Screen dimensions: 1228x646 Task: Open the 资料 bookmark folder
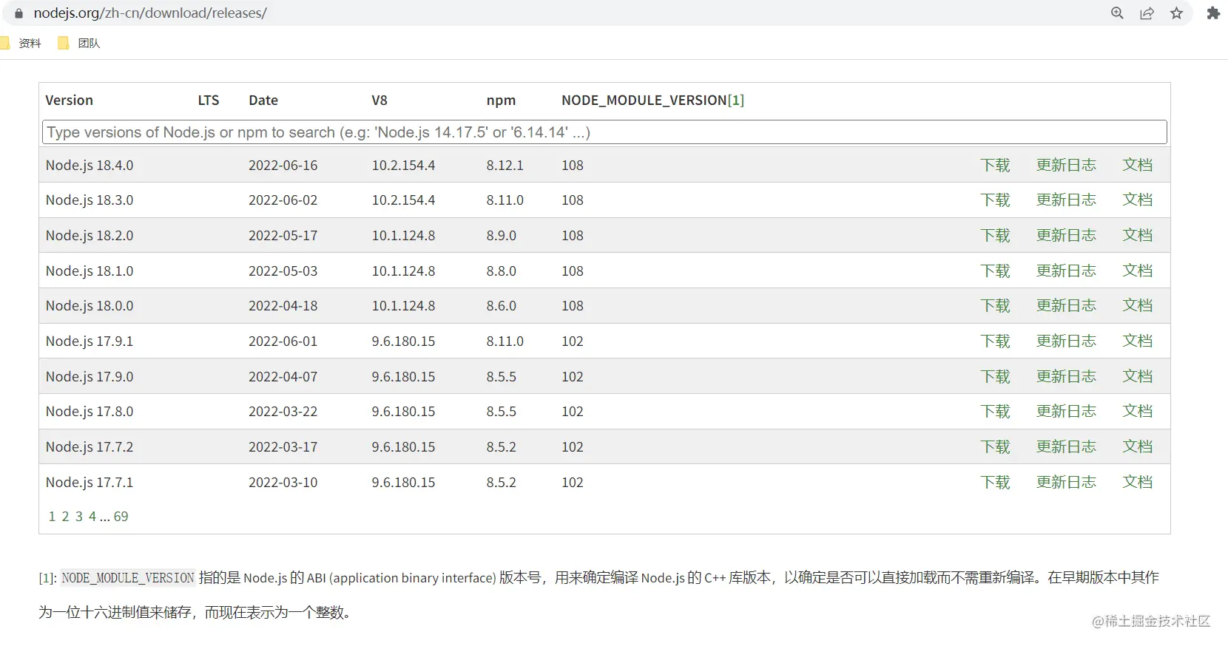tap(21, 43)
